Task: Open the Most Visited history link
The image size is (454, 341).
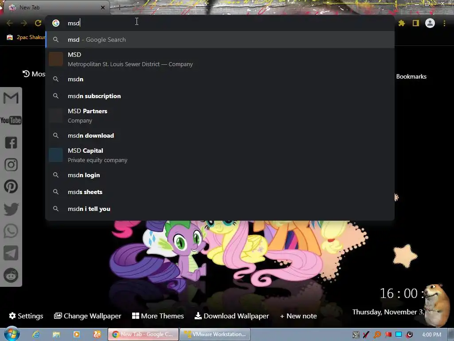Action: (34, 74)
